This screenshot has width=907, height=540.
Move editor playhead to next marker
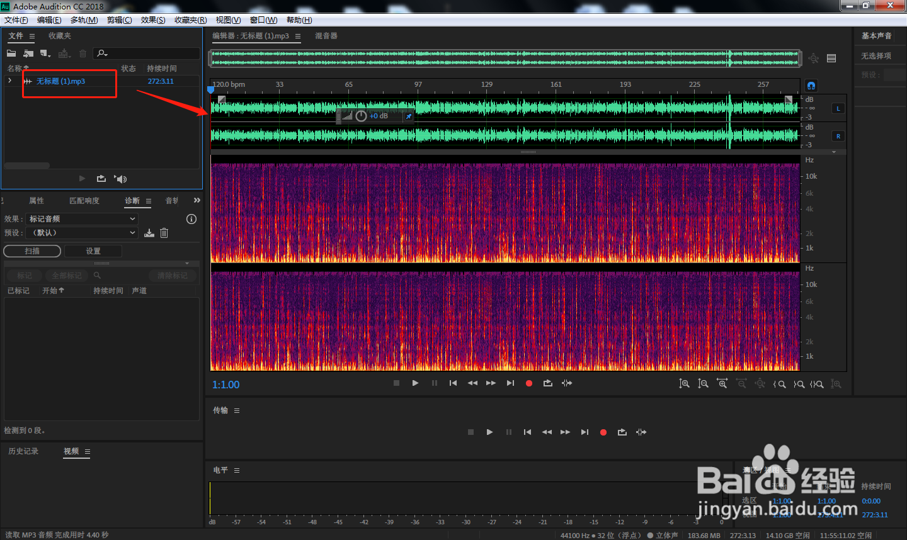click(x=510, y=383)
